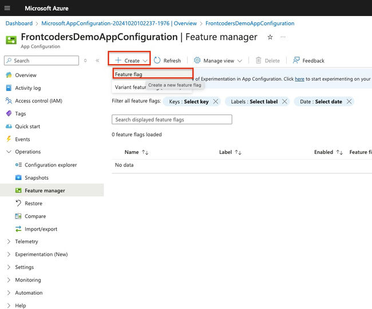This screenshot has height=309, width=372.
Task: Open Import/export from sidebar
Action: coord(41,229)
